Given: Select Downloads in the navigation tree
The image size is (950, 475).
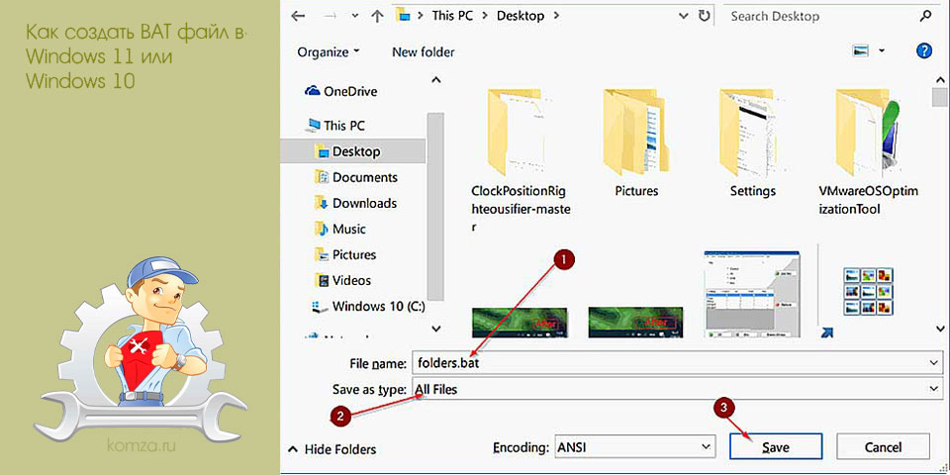Looking at the screenshot, I should pyautogui.click(x=365, y=204).
